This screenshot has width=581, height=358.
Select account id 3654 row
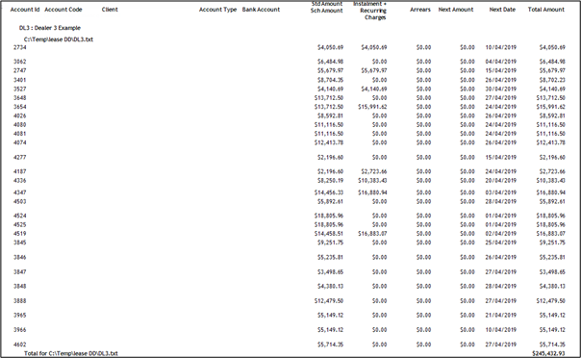290,107
